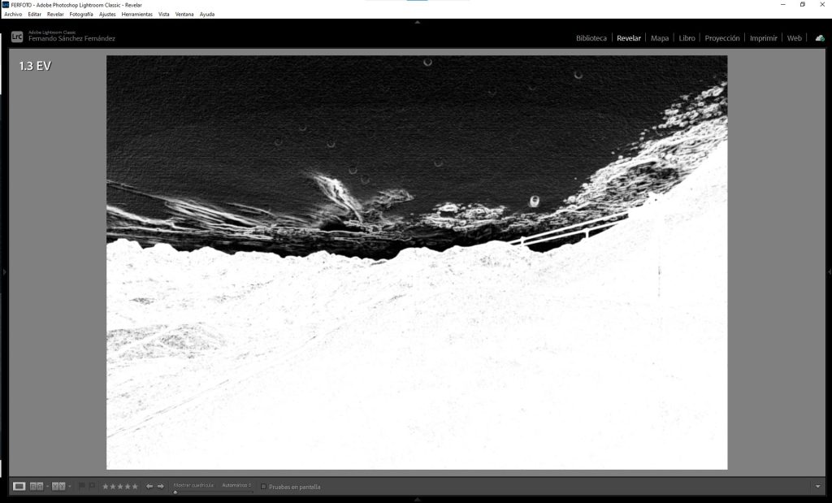This screenshot has height=503, width=832.
Task: Set the third star of the rating
Action: [120, 487]
